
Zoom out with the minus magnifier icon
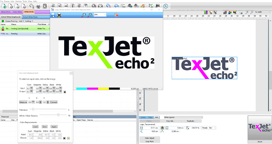pyautogui.click(x=89, y=15)
